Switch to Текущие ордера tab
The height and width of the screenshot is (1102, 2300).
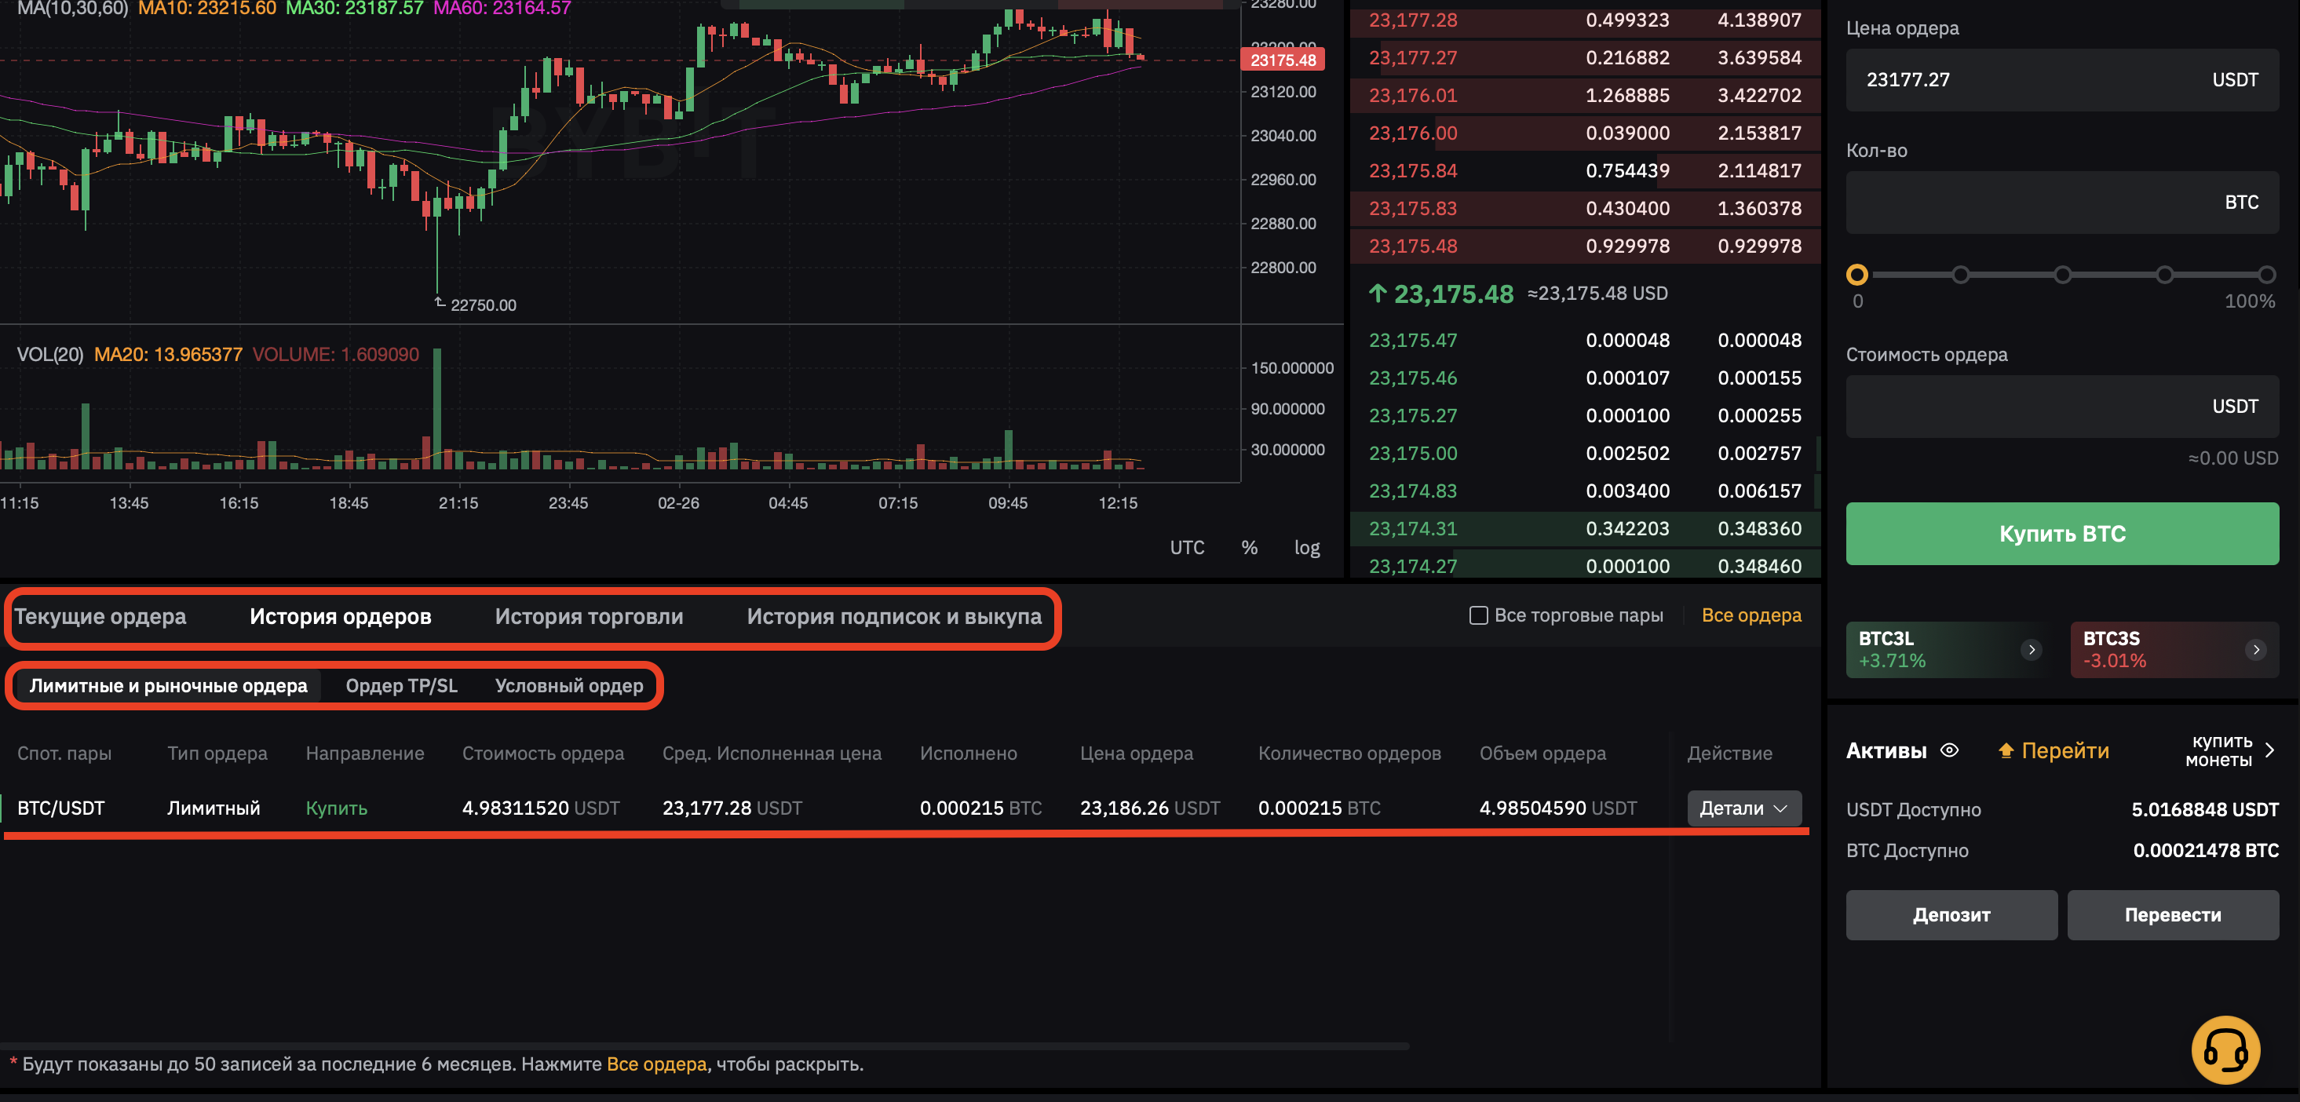coord(100,616)
